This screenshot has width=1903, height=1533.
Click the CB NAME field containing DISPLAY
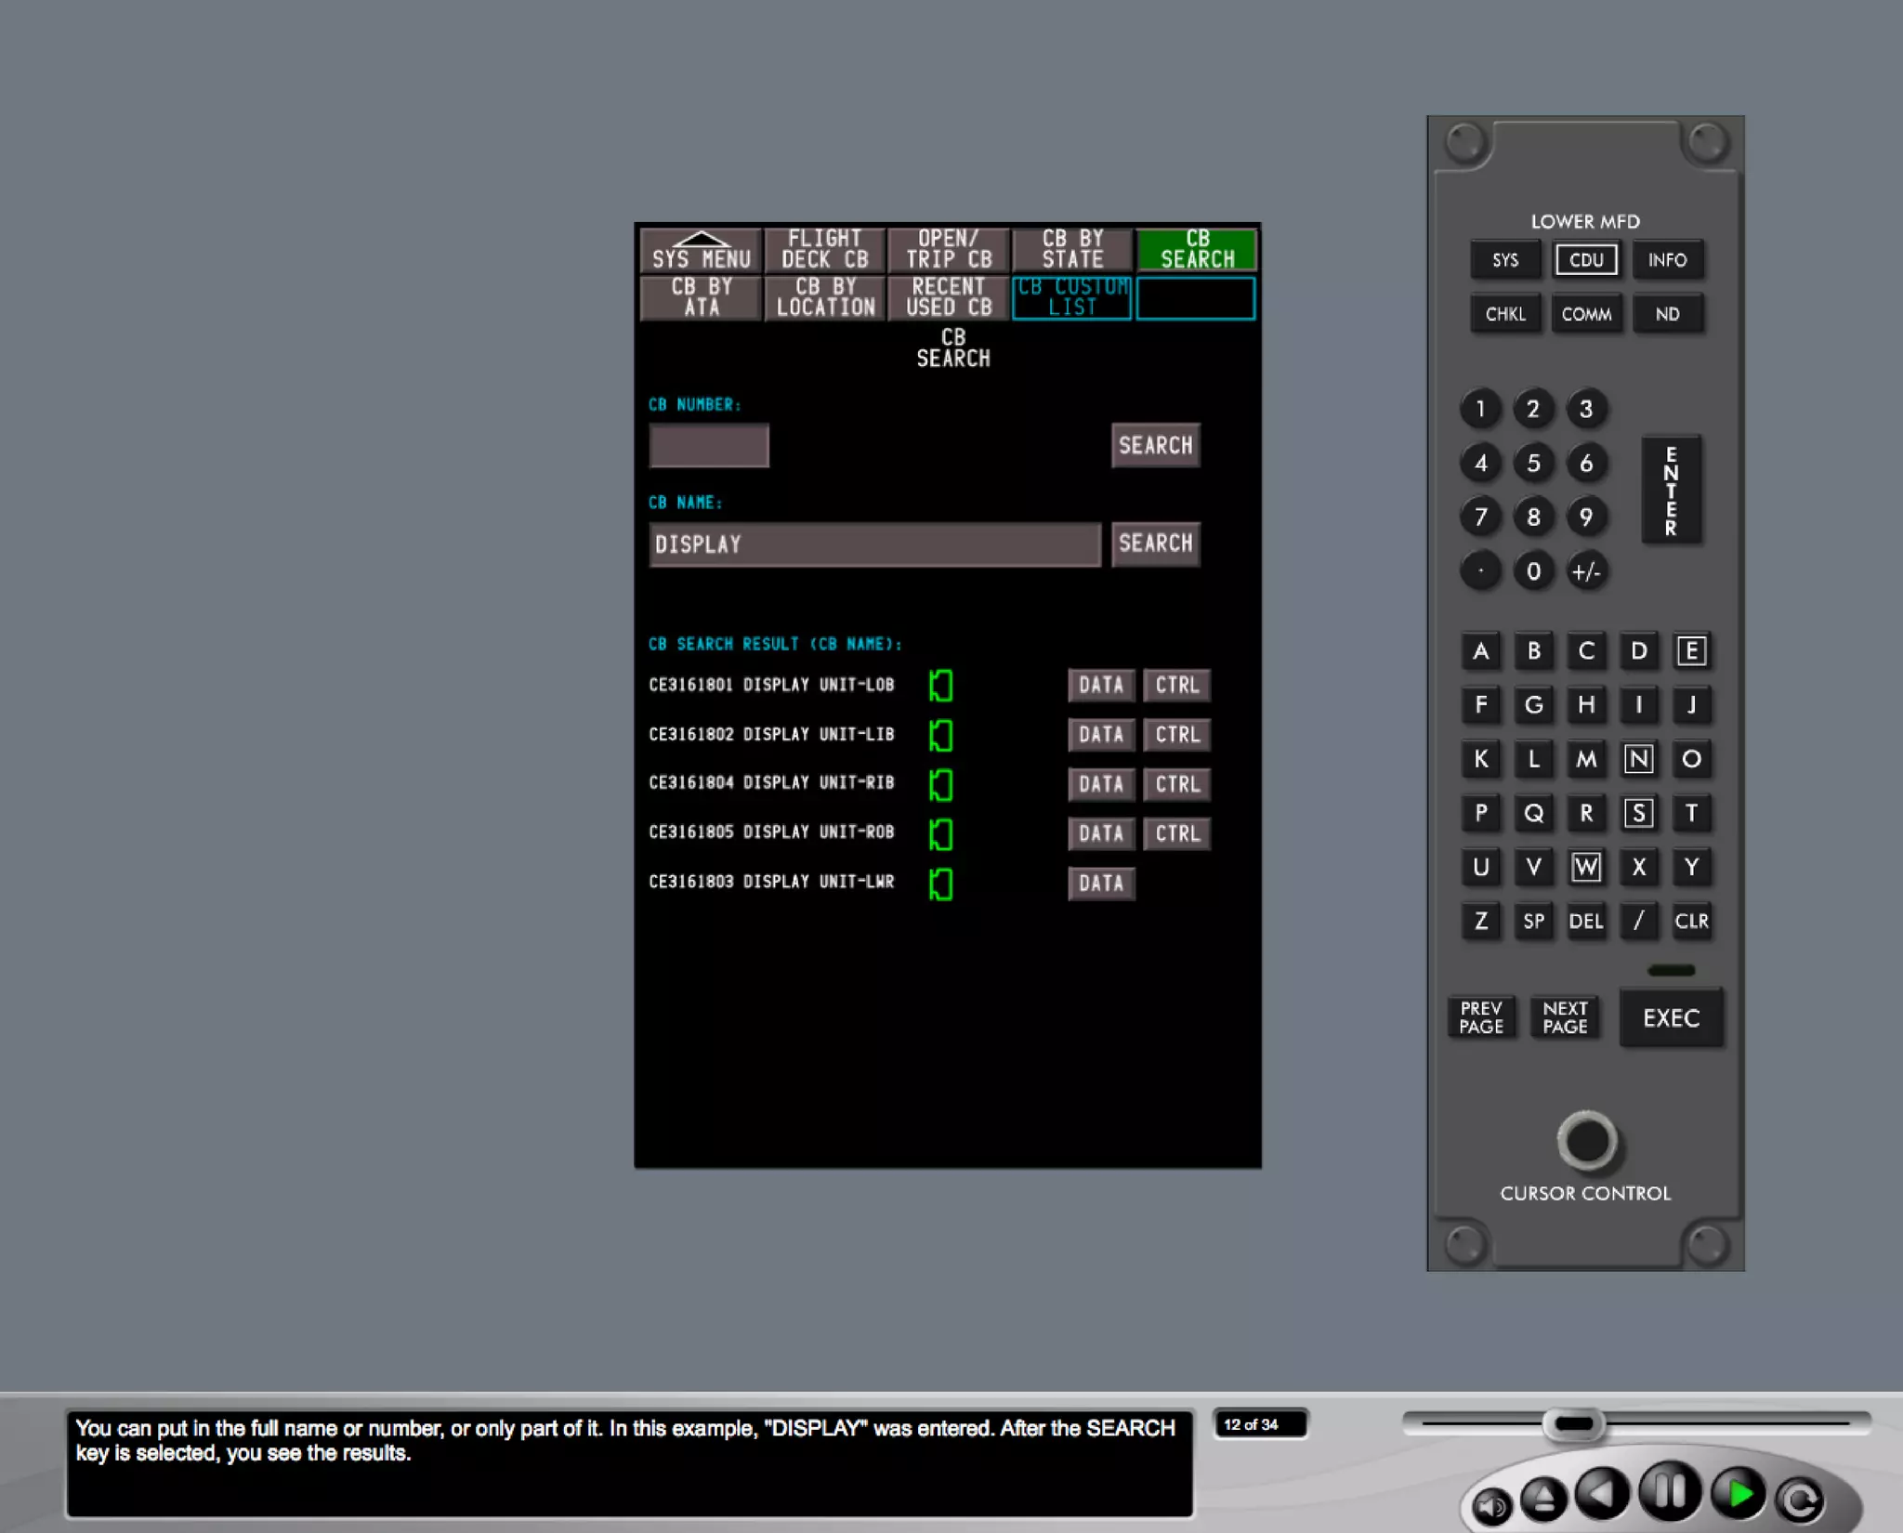point(874,544)
